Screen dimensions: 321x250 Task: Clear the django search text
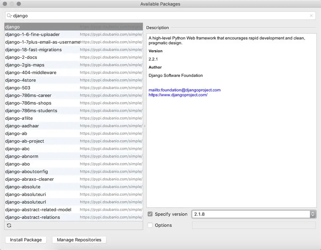[x=311, y=16]
